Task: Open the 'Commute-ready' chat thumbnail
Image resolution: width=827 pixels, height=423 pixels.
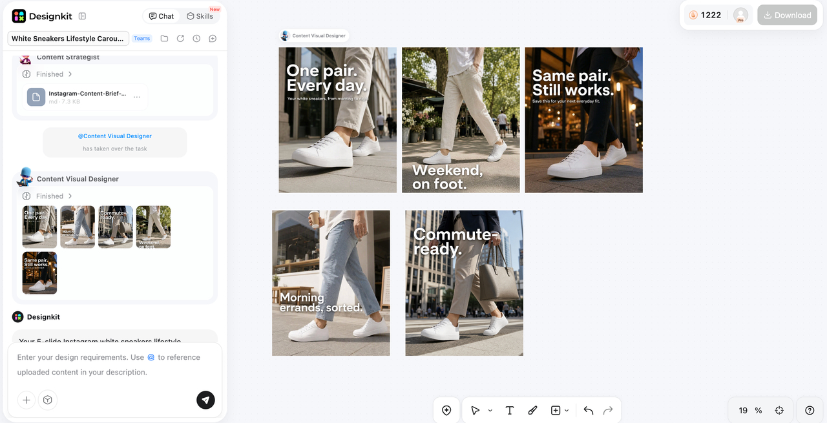Action: (x=116, y=227)
